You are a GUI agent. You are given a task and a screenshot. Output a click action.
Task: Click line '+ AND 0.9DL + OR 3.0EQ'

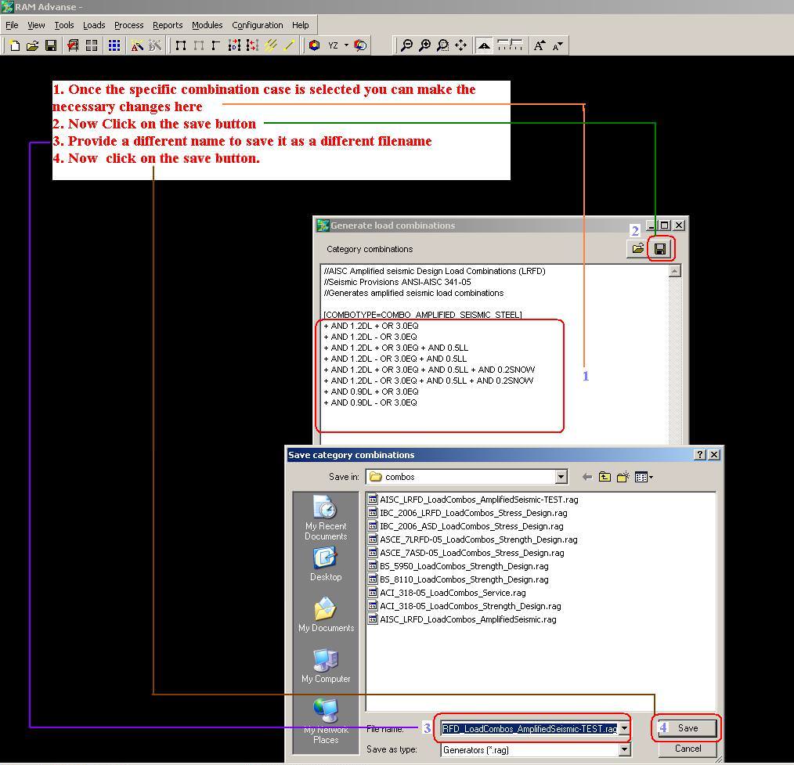click(371, 392)
